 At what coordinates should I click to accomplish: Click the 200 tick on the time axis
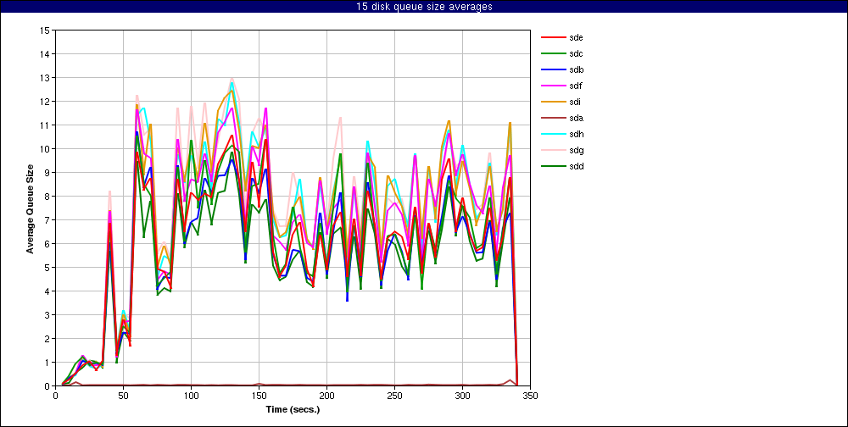[326, 395]
